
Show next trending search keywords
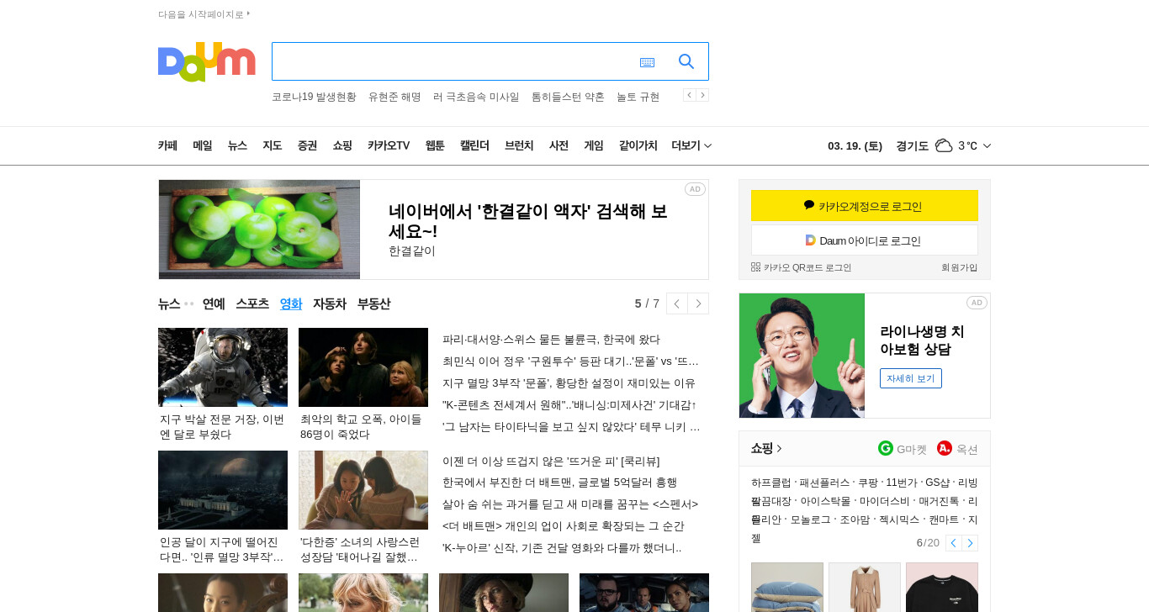tap(702, 95)
